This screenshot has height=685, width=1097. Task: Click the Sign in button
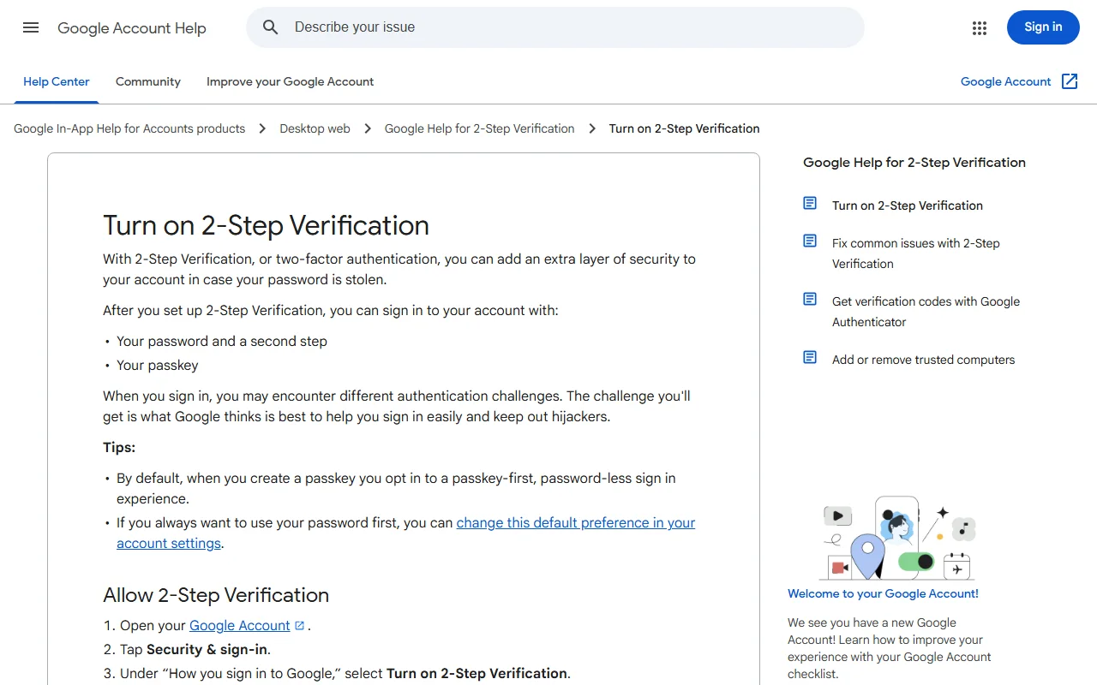point(1043,27)
